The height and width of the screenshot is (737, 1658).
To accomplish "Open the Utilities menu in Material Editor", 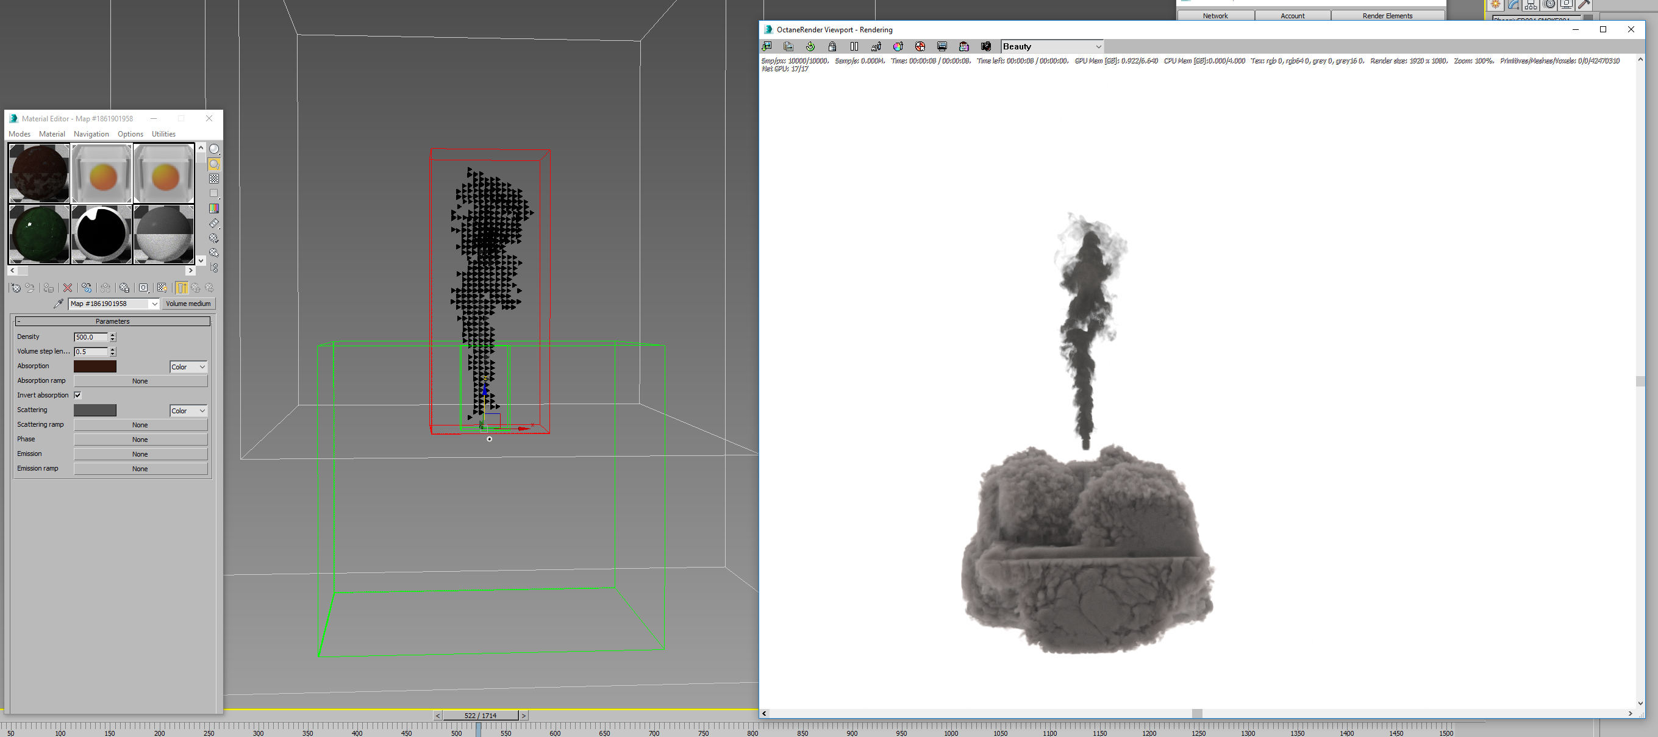I will click(163, 134).
